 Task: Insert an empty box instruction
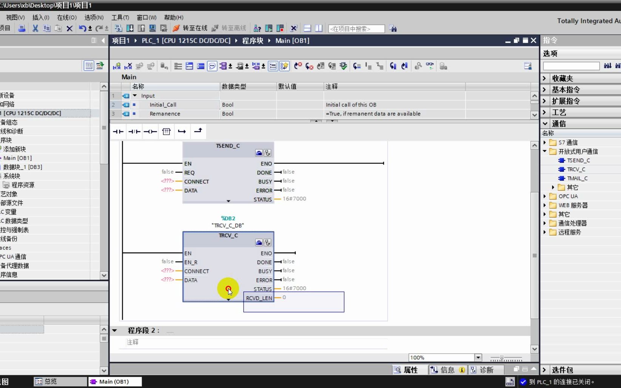point(166,131)
